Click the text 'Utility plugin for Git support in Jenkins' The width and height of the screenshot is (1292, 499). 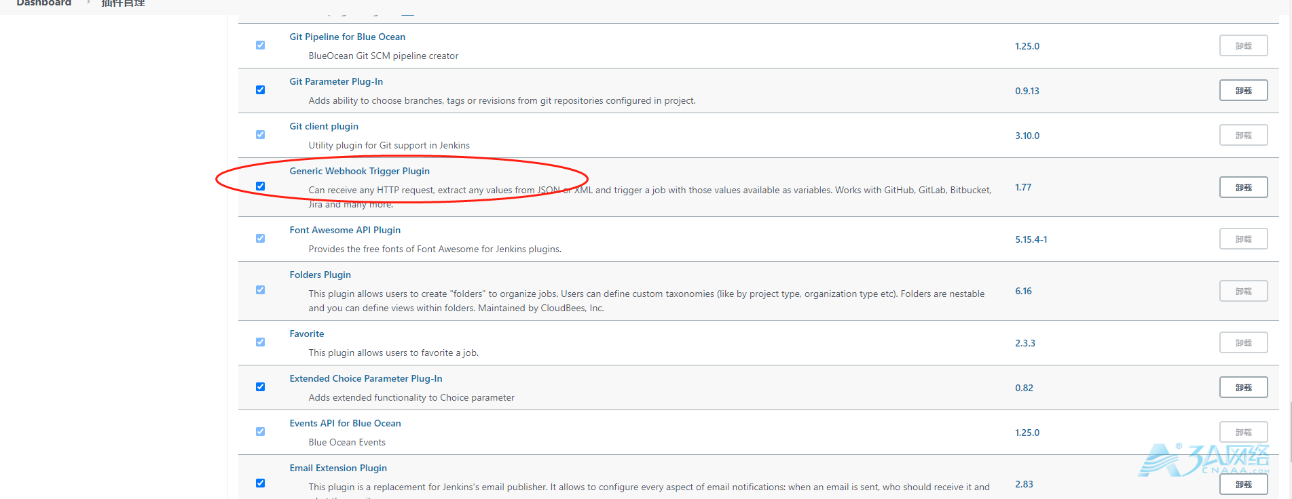pos(389,145)
